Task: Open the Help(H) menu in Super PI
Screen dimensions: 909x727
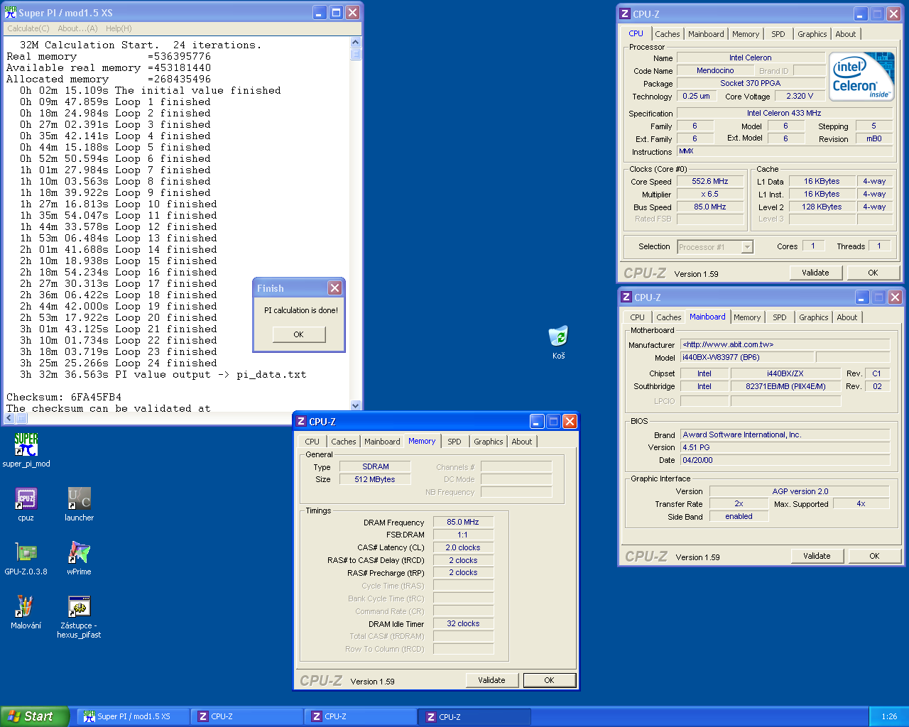Action: click(119, 28)
